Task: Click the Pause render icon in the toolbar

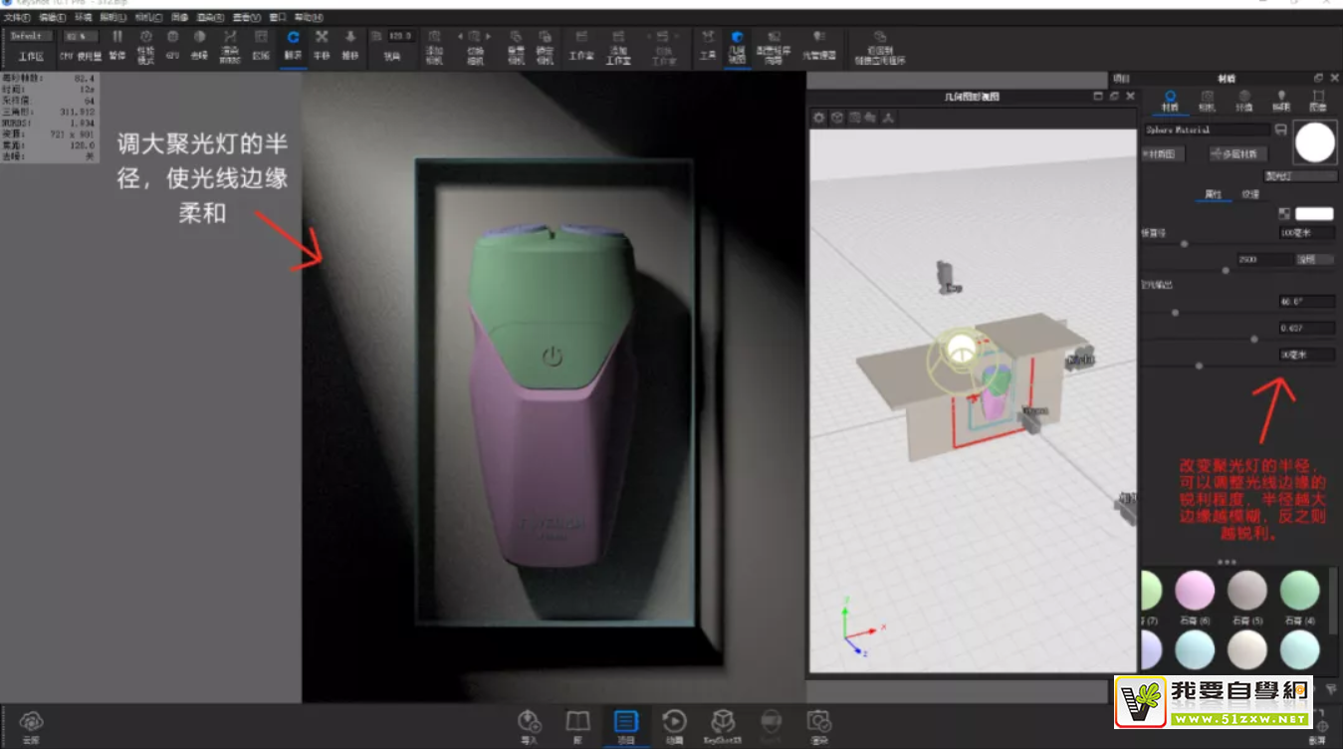Action: pos(117,43)
